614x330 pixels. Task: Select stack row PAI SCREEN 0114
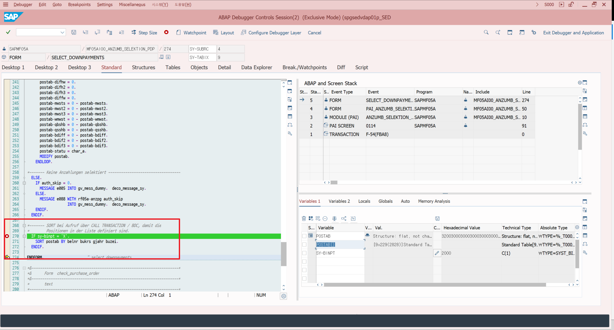417,126
